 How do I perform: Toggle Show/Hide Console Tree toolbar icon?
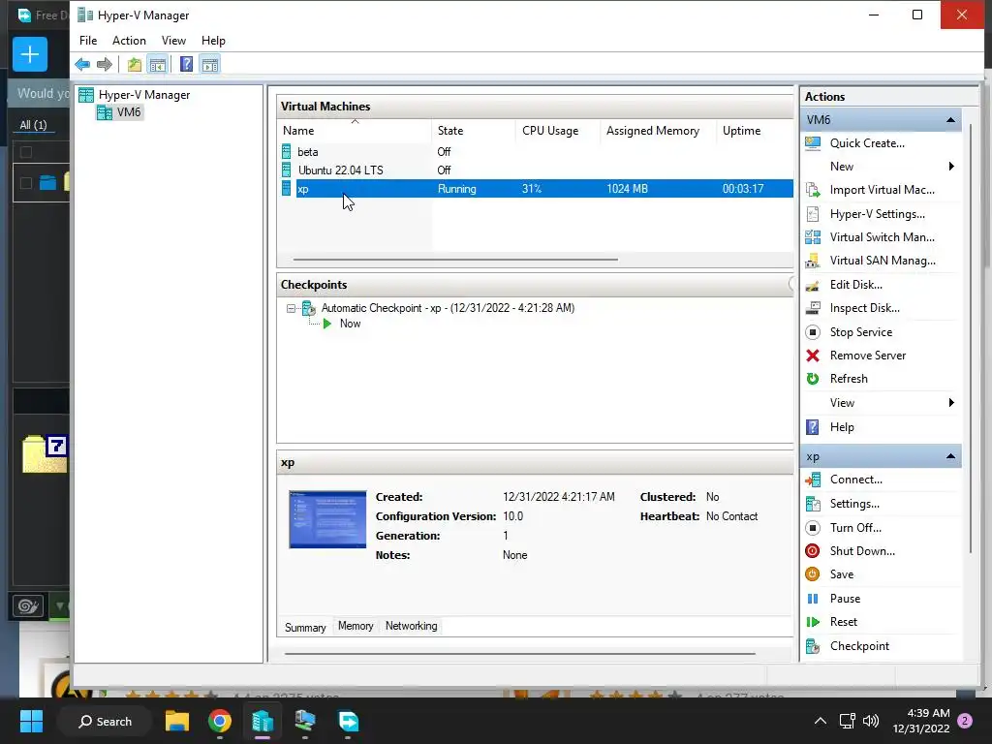coord(158,64)
